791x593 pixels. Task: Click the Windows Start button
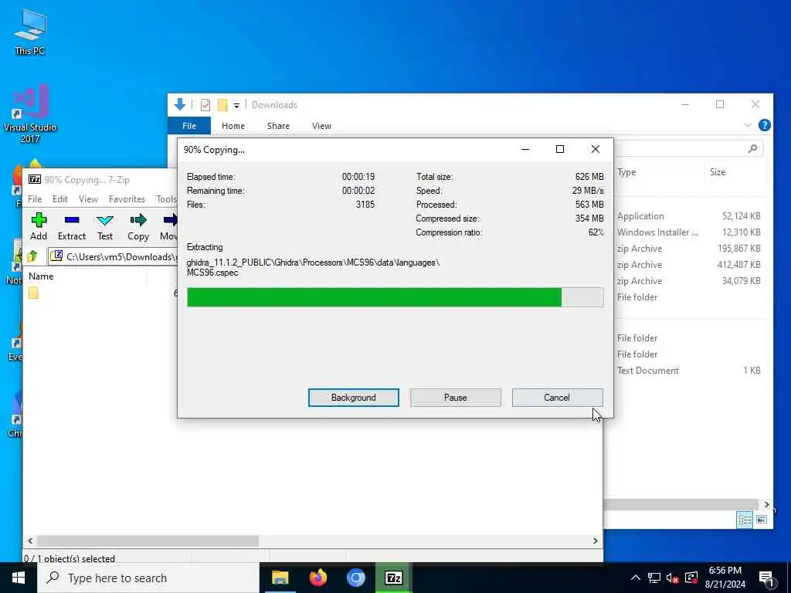click(19, 578)
